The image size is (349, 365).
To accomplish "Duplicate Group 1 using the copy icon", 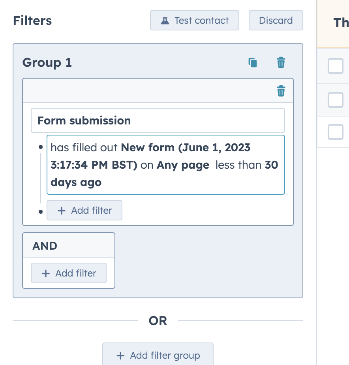I will pos(252,62).
